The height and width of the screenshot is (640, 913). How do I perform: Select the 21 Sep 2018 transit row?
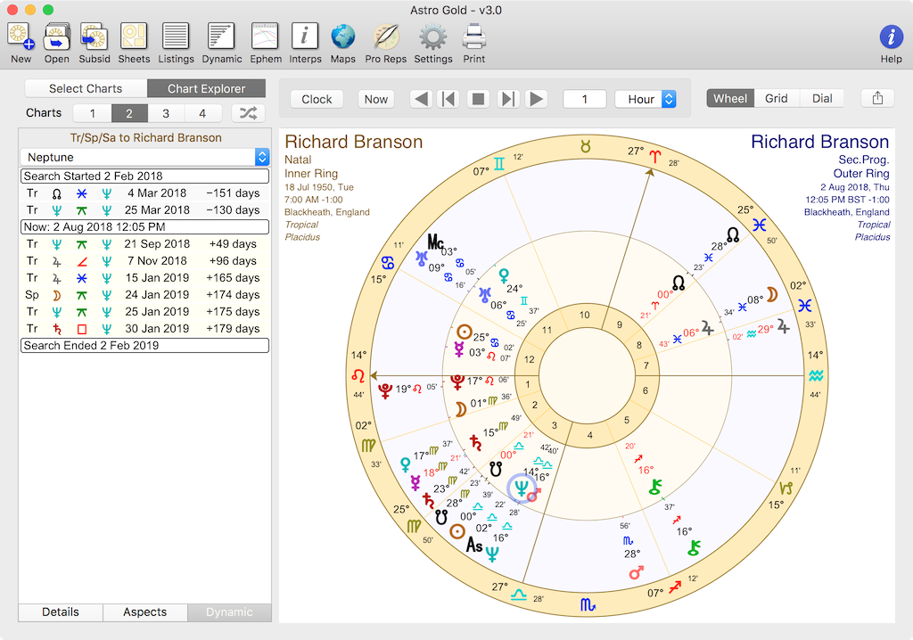click(144, 244)
